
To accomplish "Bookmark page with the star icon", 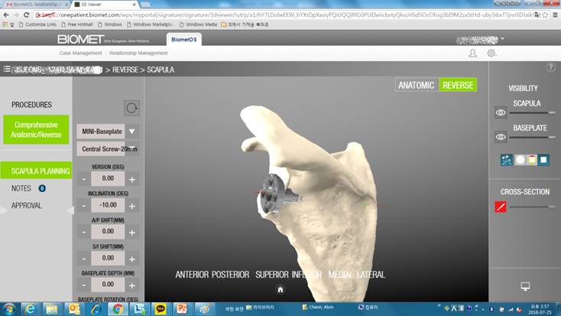I will 545,15.
